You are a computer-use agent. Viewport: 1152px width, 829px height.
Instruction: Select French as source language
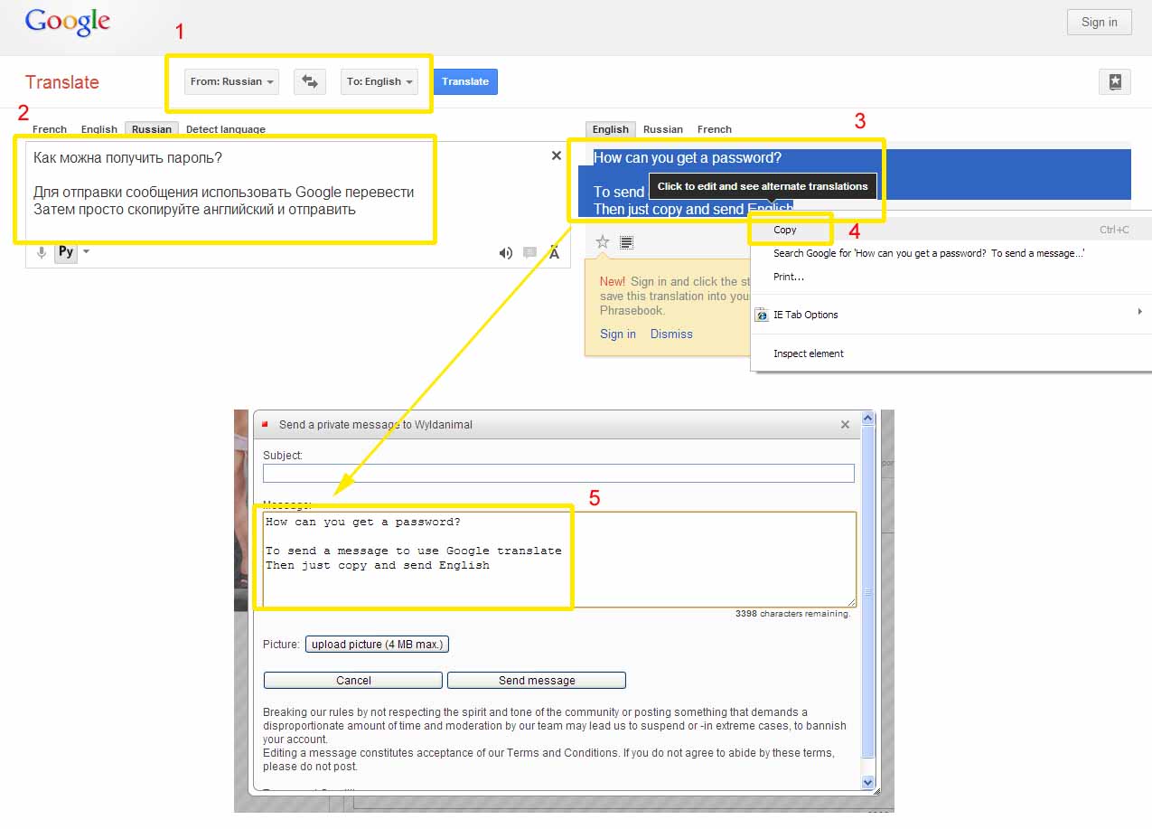tap(50, 129)
